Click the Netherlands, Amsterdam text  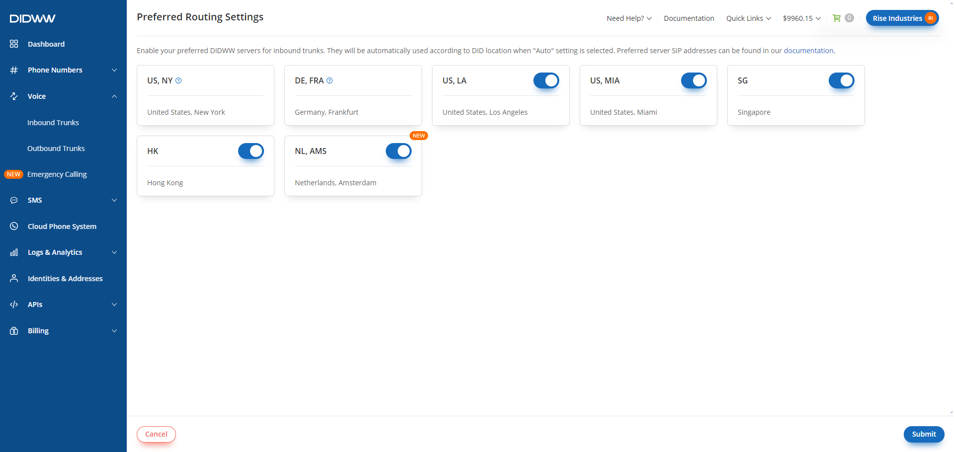pos(336,183)
